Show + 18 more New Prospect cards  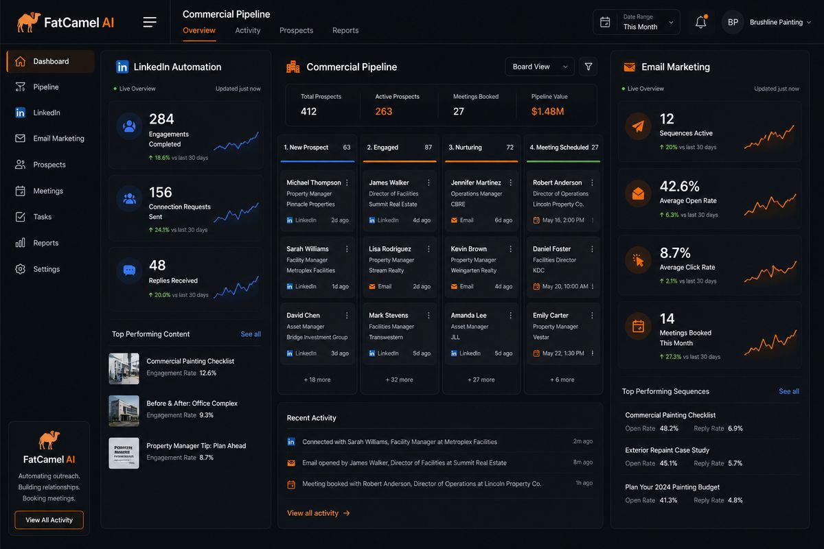317,379
